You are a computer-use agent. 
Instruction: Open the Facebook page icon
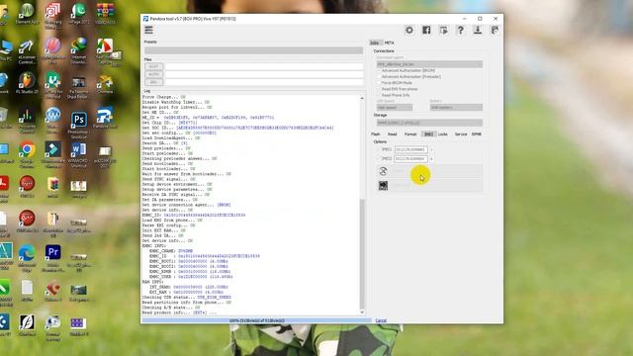pos(426,30)
